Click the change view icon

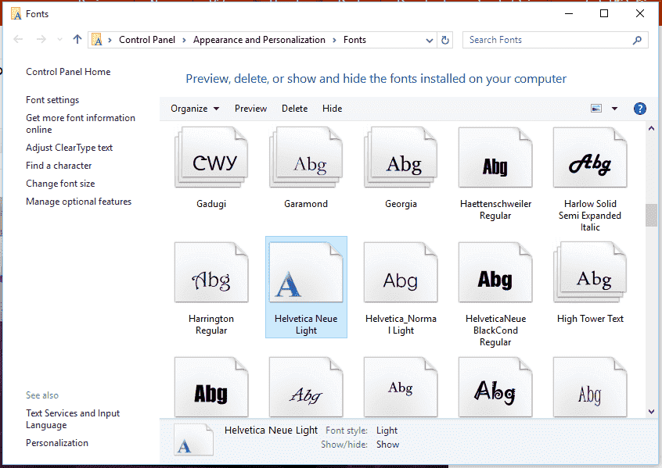[x=596, y=109]
